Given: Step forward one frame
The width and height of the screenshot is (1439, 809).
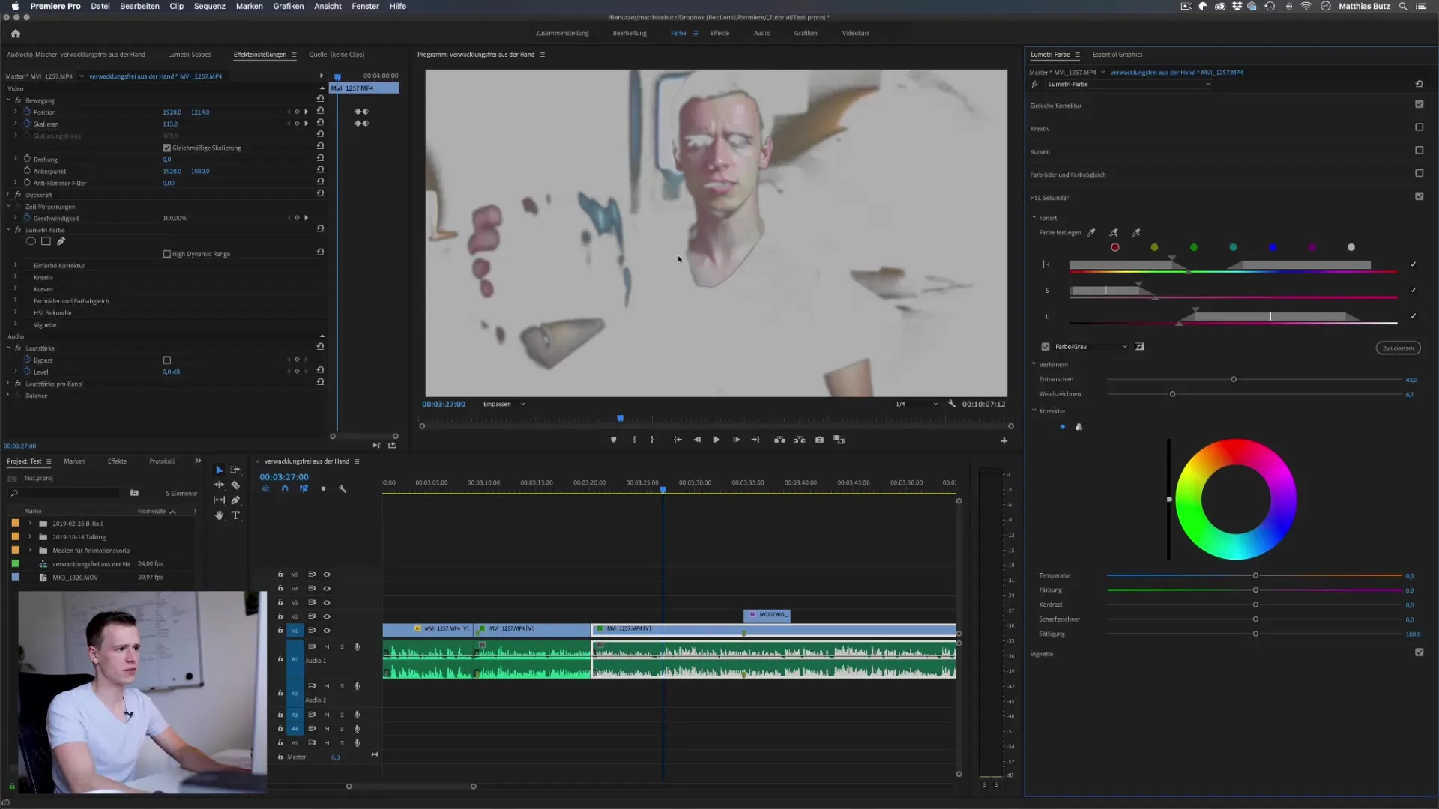Looking at the screenshot, I should coord(736,440).
